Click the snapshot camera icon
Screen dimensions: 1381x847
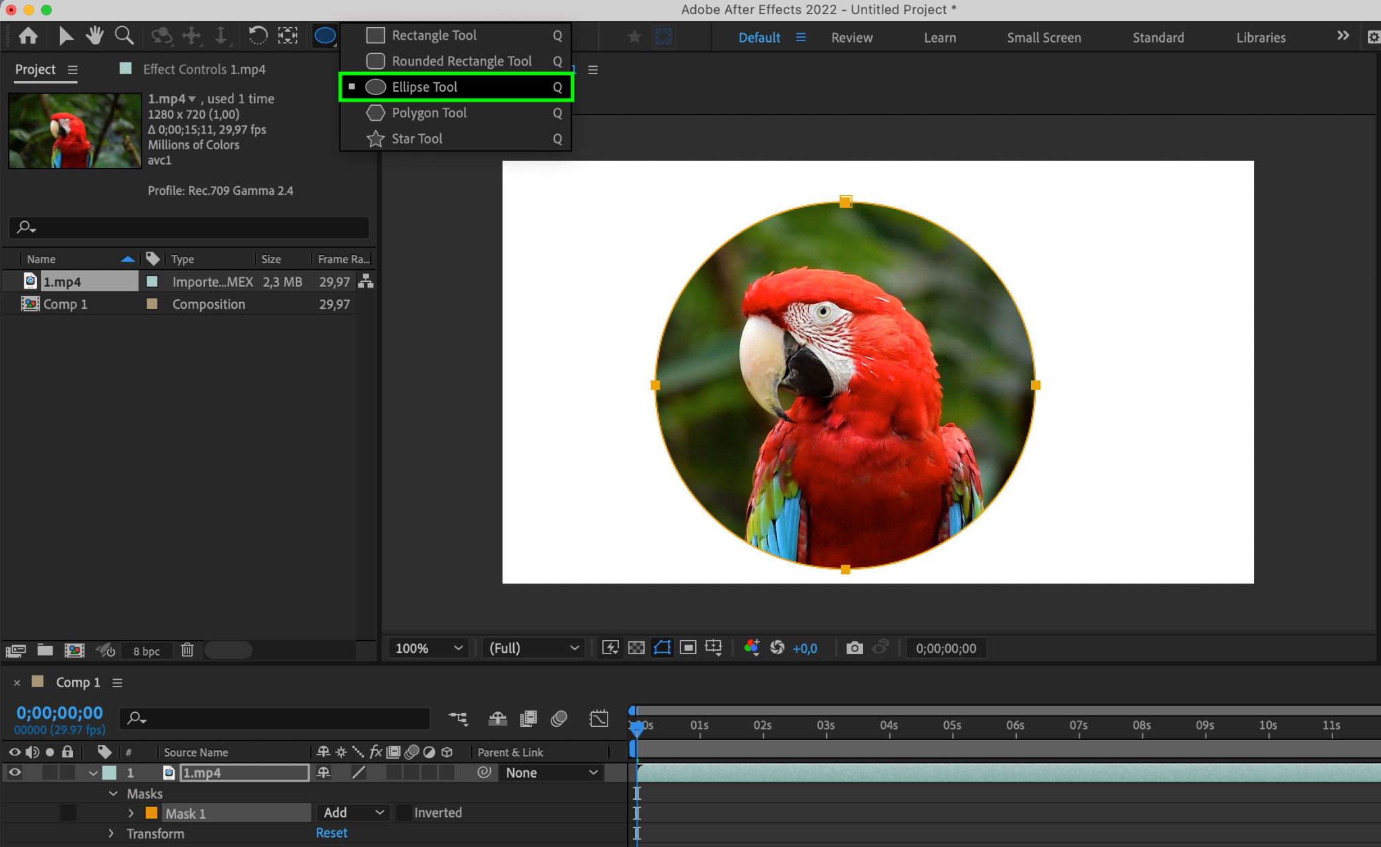854,648
